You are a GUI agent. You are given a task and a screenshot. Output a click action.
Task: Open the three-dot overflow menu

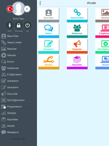[x=40, y=3]
